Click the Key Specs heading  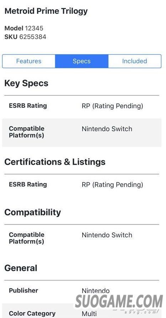pyautogui.click(x=26, y=84)
